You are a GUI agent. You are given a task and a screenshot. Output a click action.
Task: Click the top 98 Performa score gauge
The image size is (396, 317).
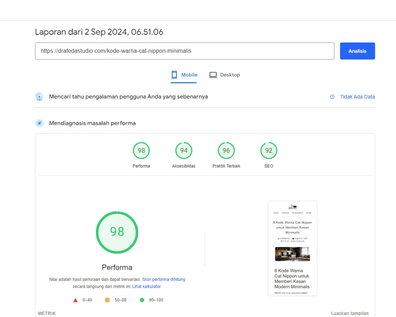click(x=141, y=150)
